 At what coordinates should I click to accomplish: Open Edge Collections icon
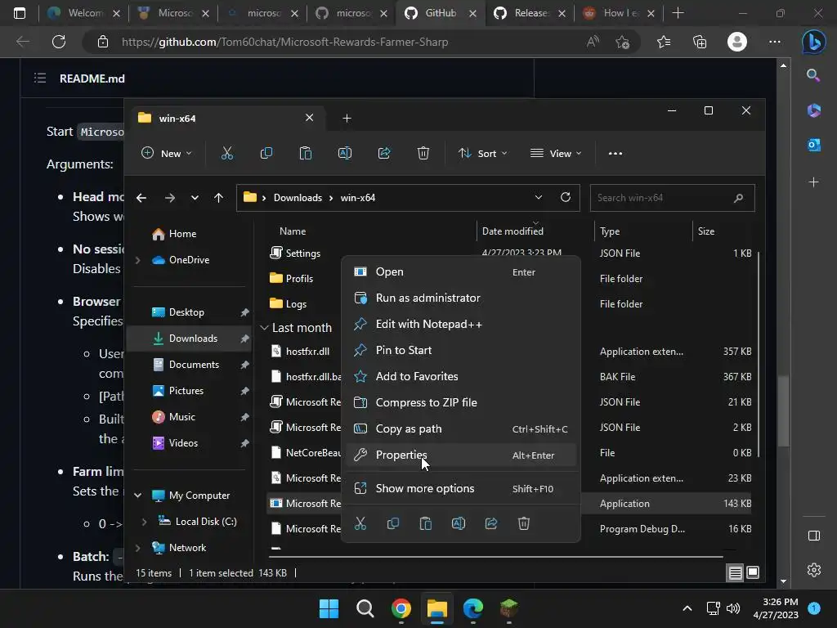[x=700, y=42]
